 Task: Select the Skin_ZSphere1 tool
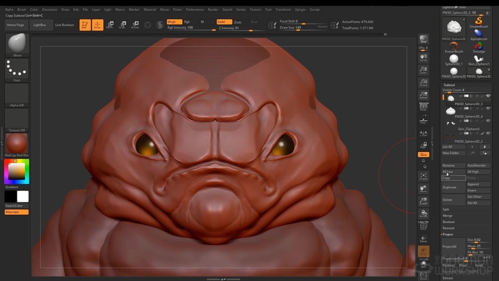[x=479, y=60]
